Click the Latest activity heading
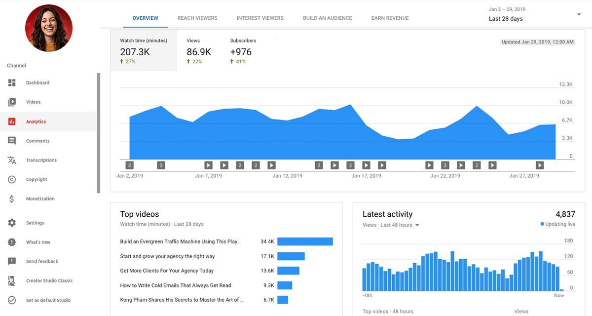The width and height of the screenshot is (592, 316). [387, 214]
